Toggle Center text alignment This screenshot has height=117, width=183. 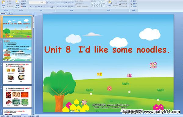[60, 6]
